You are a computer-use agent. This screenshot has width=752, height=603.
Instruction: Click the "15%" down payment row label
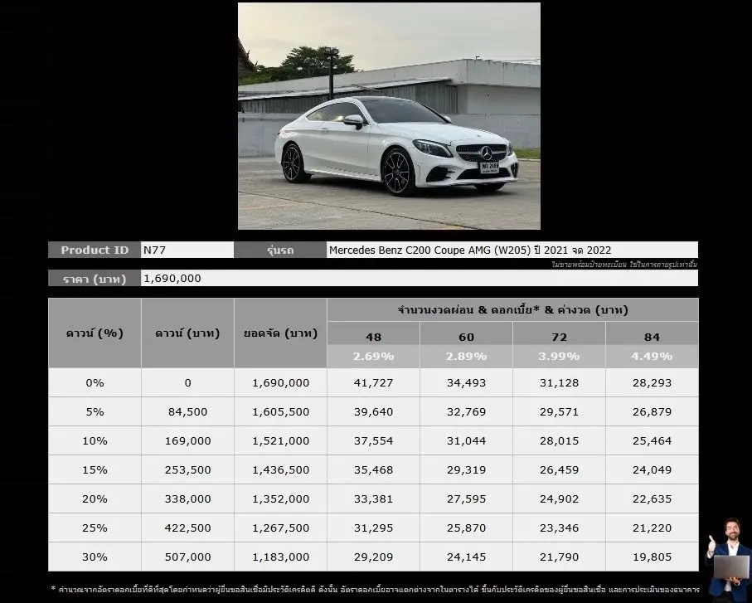95,469
